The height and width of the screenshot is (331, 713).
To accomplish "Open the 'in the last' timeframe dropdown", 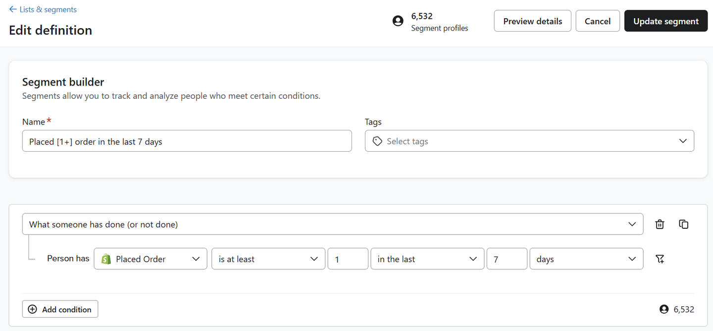I will (x=427, y=259).
